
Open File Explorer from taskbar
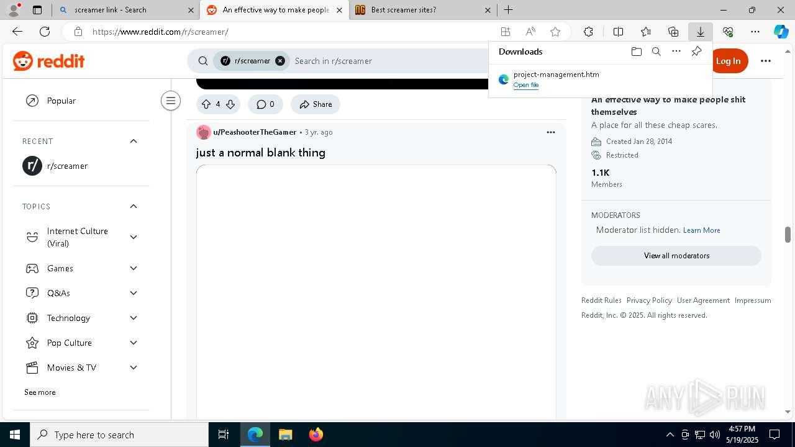tap(285, 435)
